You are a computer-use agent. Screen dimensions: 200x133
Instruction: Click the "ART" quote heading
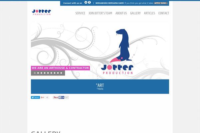click(x=100, y=85)
